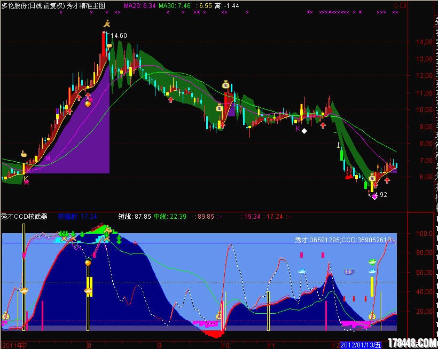
Task: Click pointing hand icon above July candles
Action: [24, 154]
